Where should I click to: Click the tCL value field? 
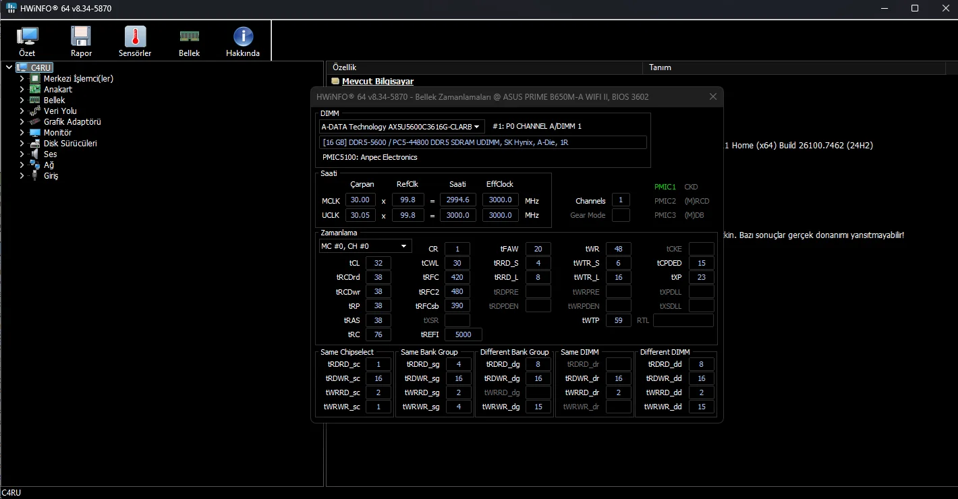tap(378, 263)
